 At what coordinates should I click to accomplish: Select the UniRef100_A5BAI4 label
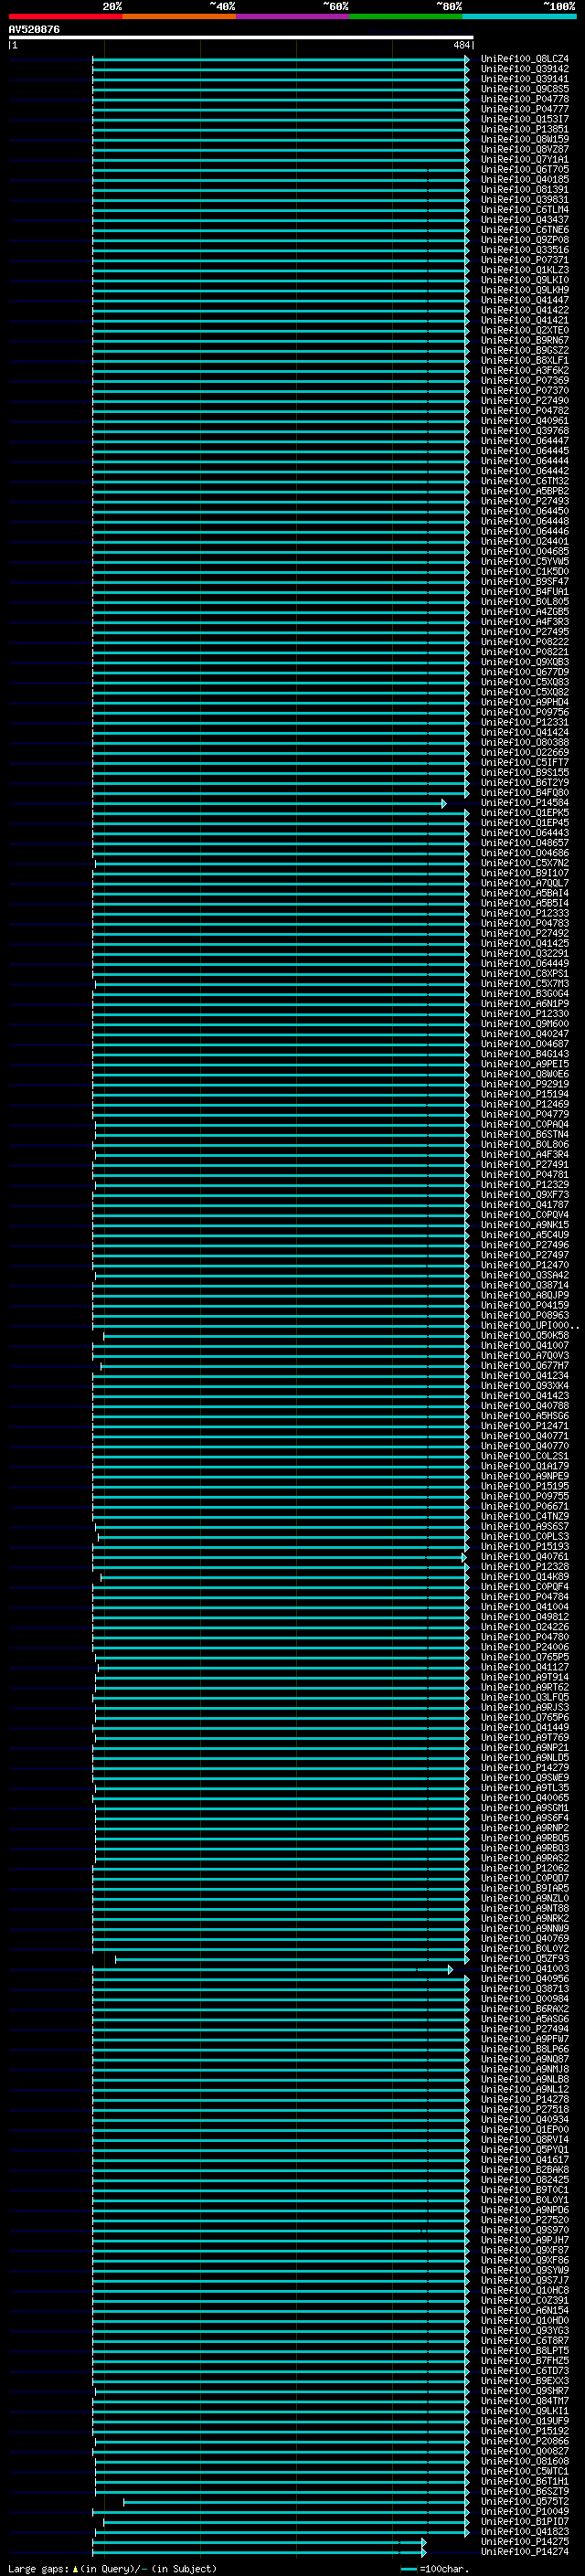coord(525,893)
